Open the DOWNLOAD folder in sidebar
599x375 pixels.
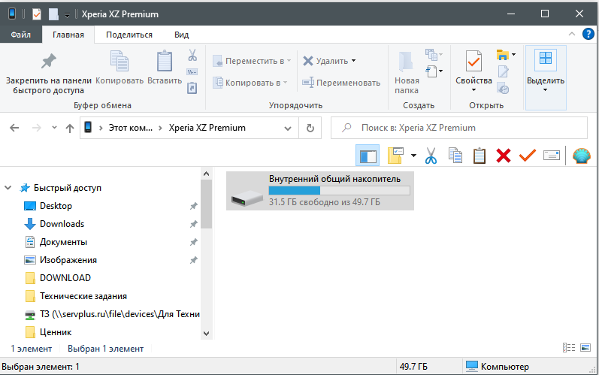pos(65,278)
